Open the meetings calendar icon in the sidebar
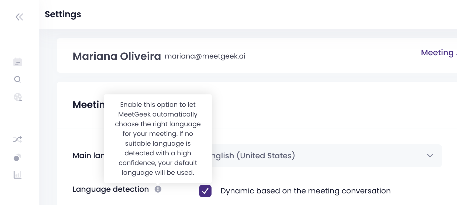This screenshot has width=457, height=205. (x=18, y=62)
